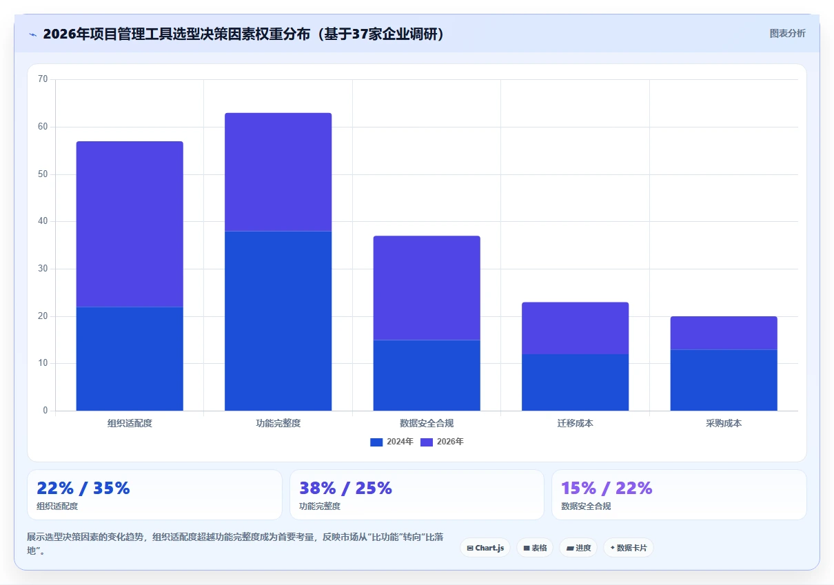Click the 2024年 segment of 采购成本 bar
834x585 pixels.
724,380
